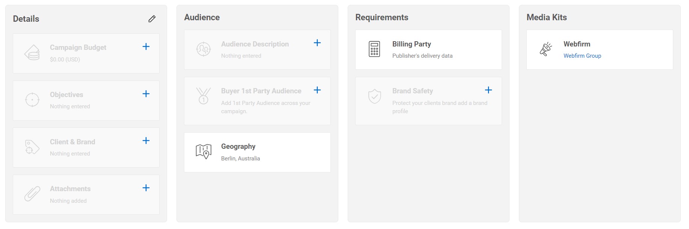This screenshot has height=229, width=689.
Task: Click the plus icon for Objectives
Action: [146, 94]
